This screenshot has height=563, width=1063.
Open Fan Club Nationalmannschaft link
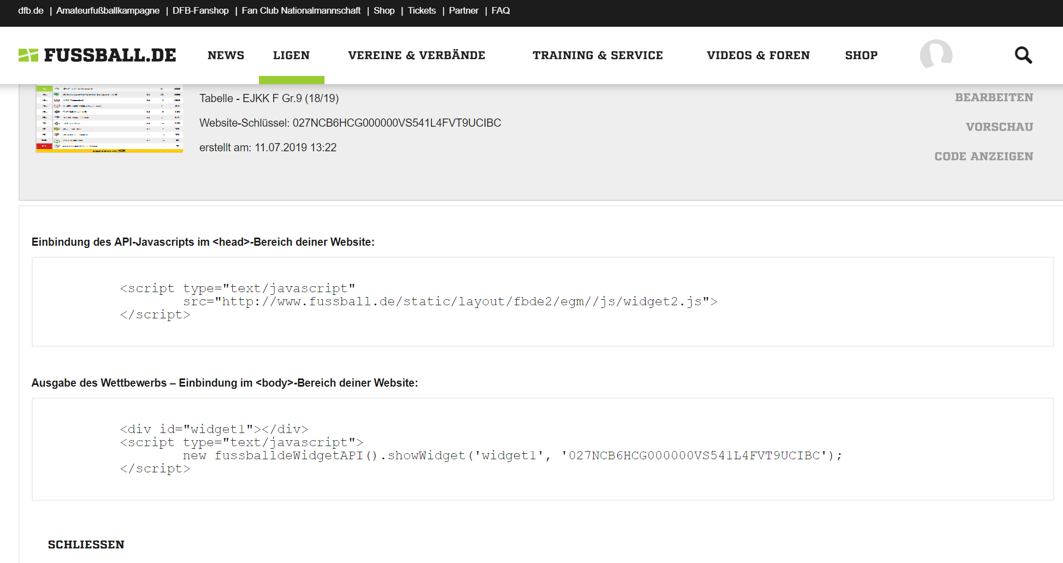tap(301, 10)
